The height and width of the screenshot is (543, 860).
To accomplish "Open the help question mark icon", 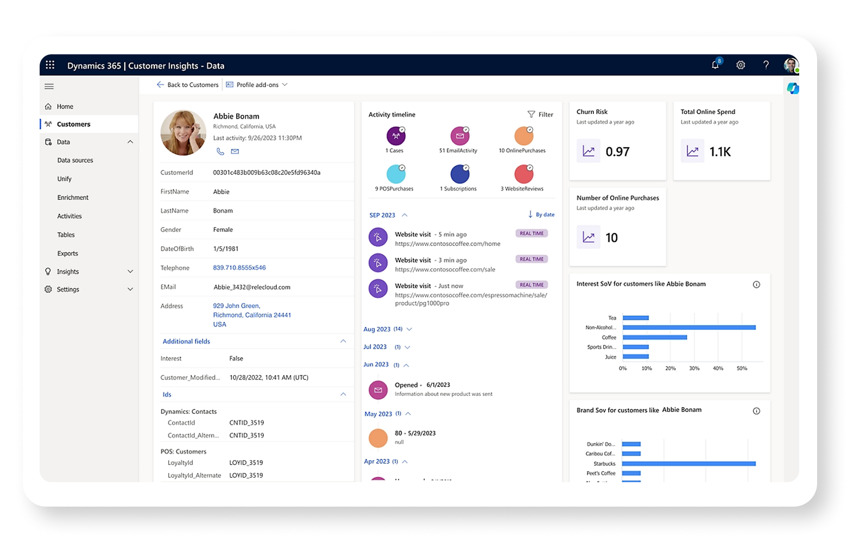I will 766,65.
